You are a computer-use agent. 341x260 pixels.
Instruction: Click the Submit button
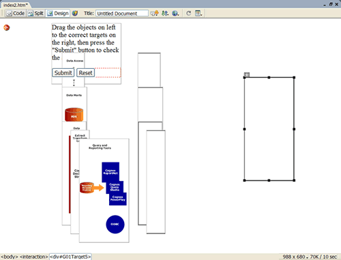[63, 73]
